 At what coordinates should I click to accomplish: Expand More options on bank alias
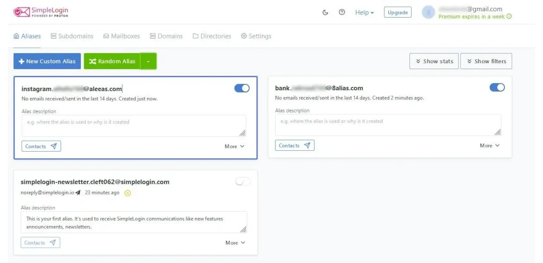click(490, 145)
